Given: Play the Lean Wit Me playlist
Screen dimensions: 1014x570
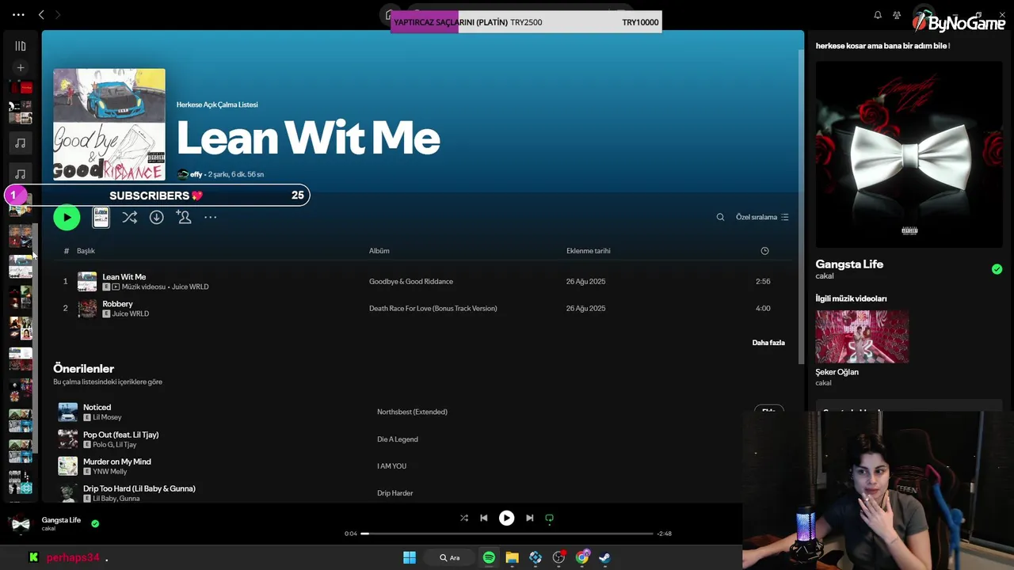Looking at the screenshot, I should [67, 217].
